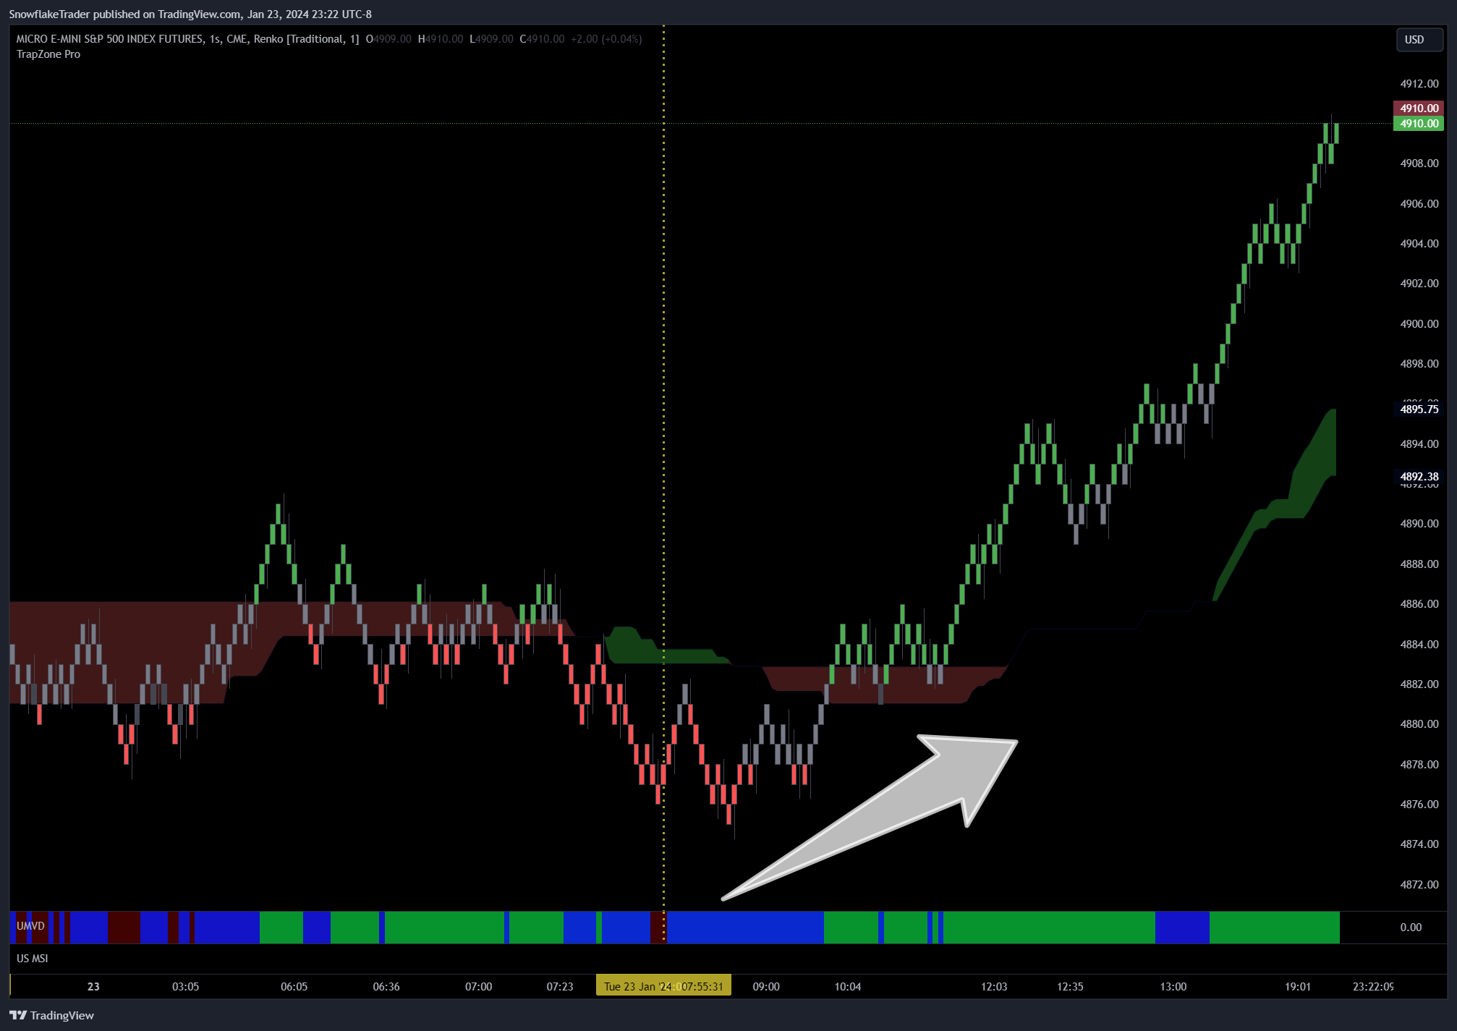
Task: Click the 4892.38 indicator value label
Action: point(1419,476)
